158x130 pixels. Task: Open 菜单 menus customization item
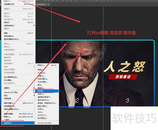18,117
